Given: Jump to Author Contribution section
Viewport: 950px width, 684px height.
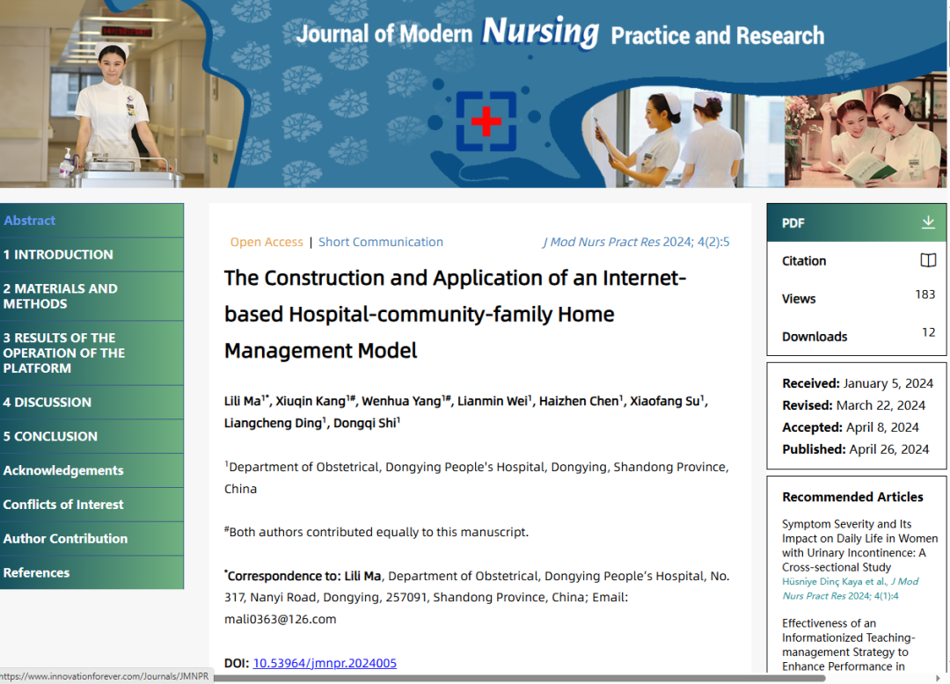Looking at the screenshot, I should [91, 539].
